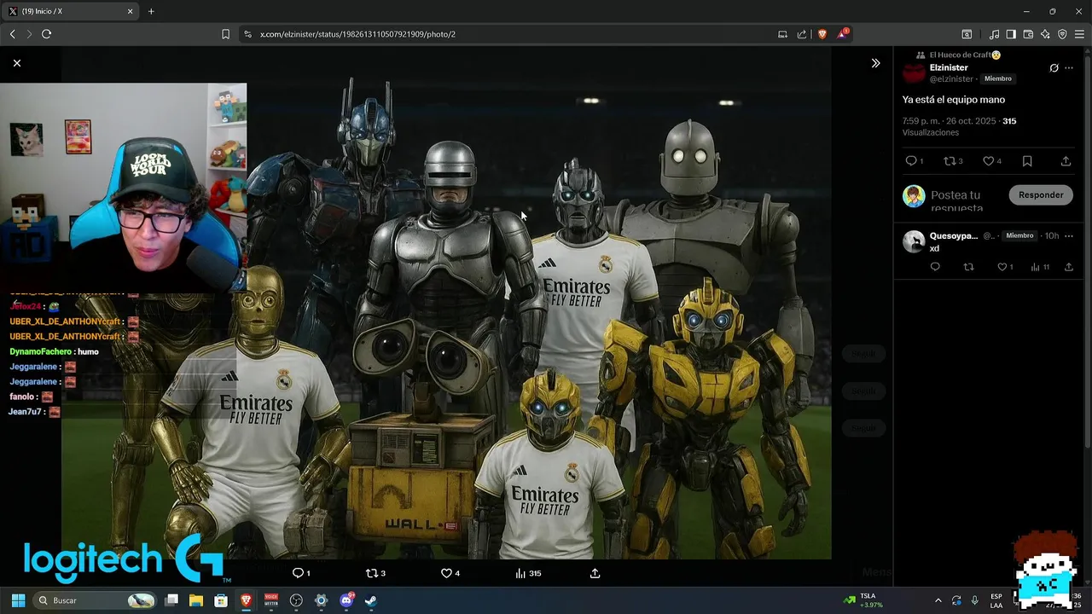The width and height of the screenshot is (1092, 614).
Task: Click the taskbar Buscar search box
Action: pos(96,600)
